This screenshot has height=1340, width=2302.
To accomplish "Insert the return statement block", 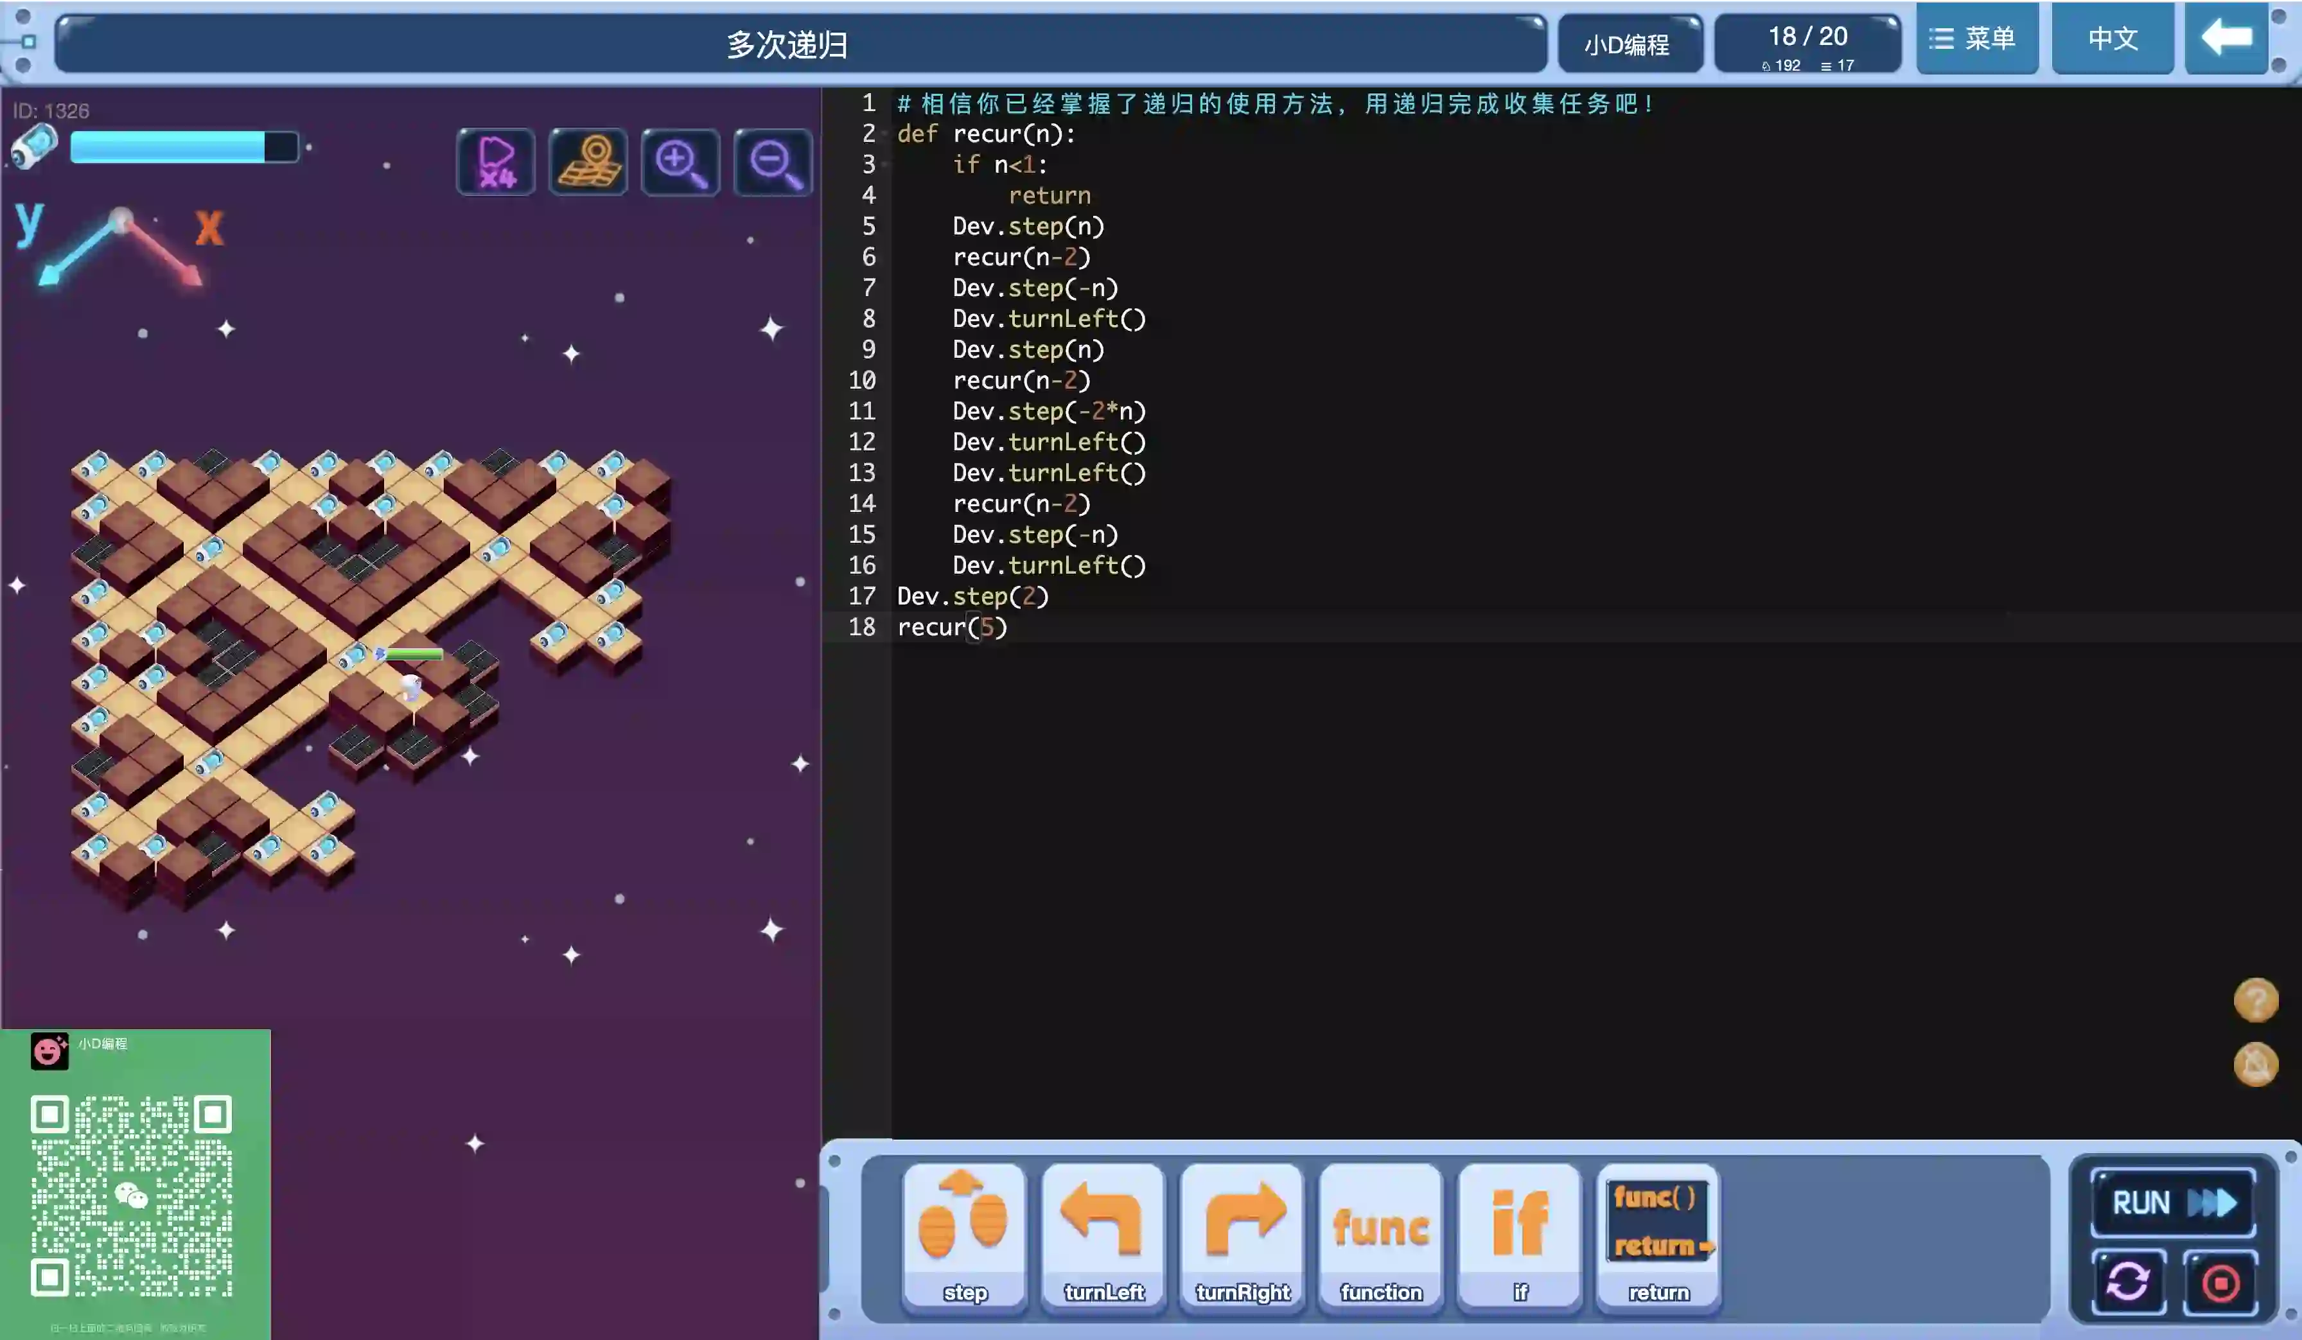I will (x=1659, y=1235).
